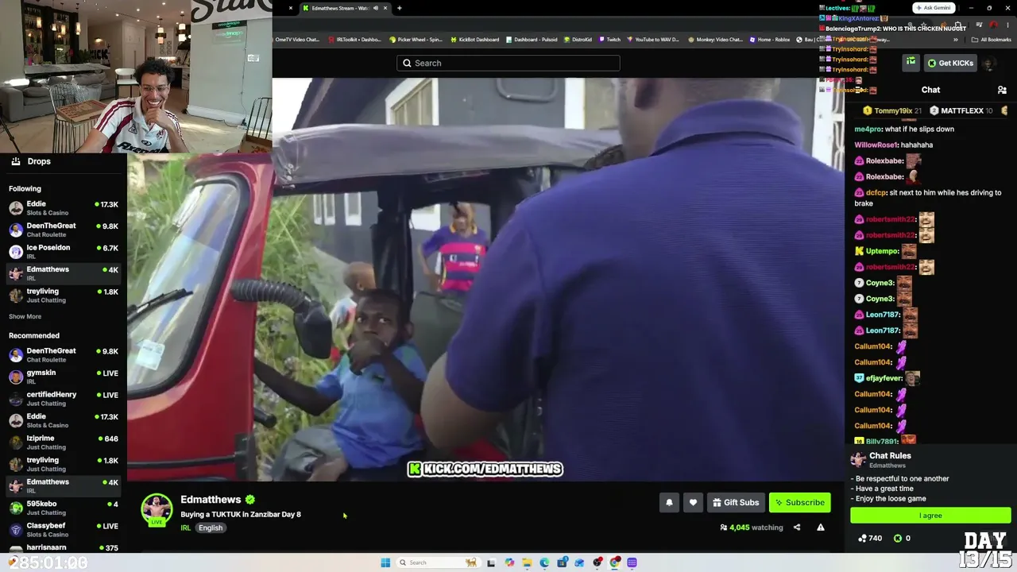Open the chat users icon
1017x572 pixels.
coord(1002,90)
